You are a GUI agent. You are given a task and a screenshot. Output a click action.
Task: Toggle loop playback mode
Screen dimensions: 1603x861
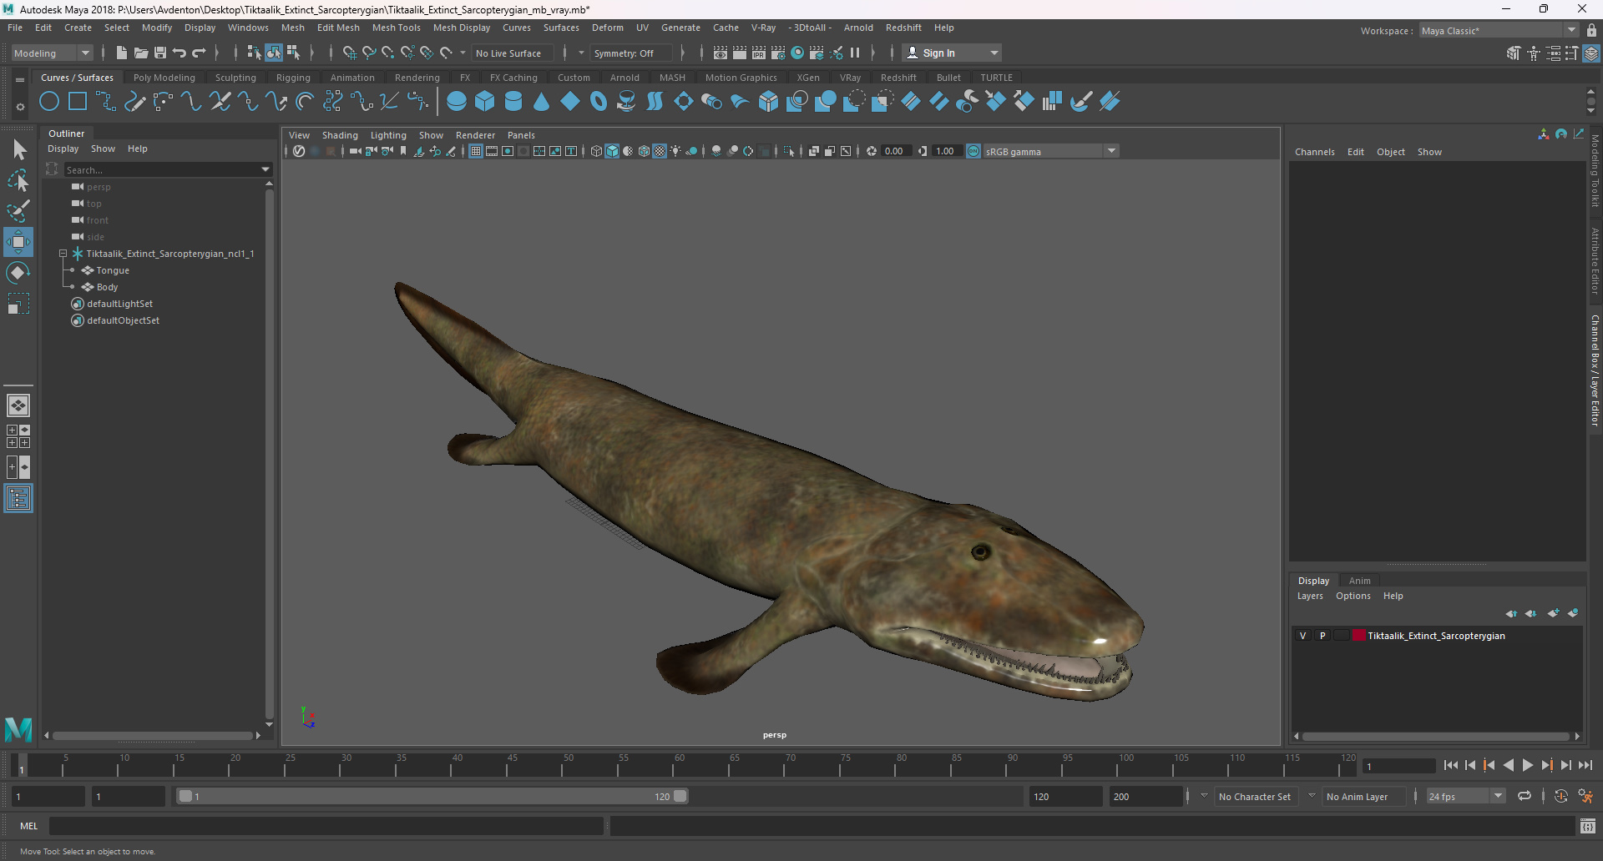click(x=1525, y=796)
